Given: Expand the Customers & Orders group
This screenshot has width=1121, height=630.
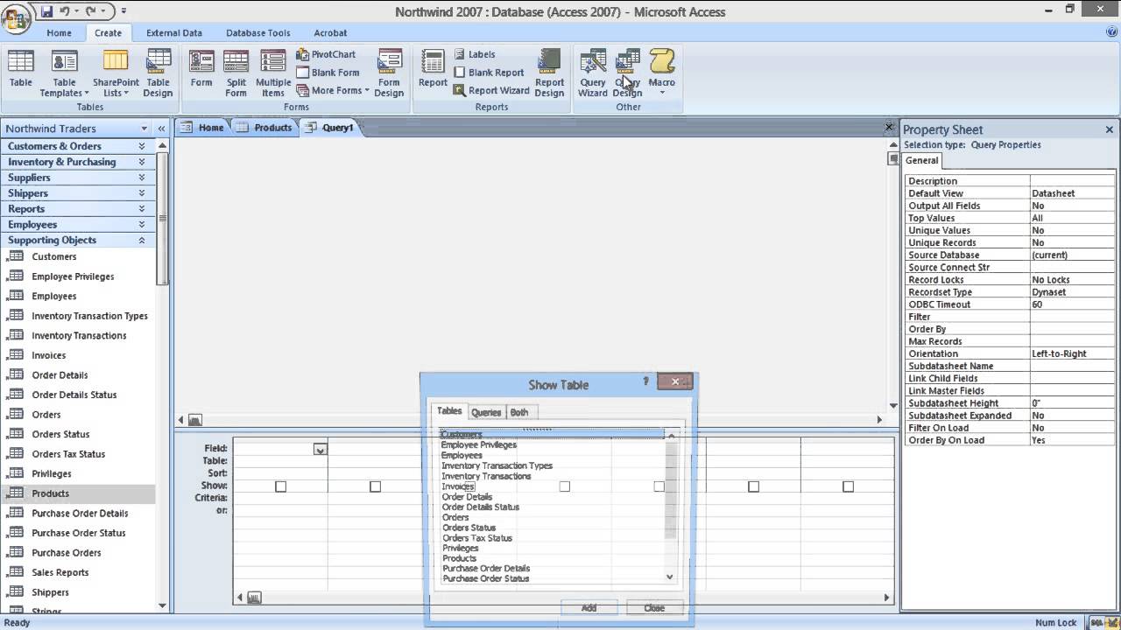Looking at the screenshot, I should coord(142,146).
